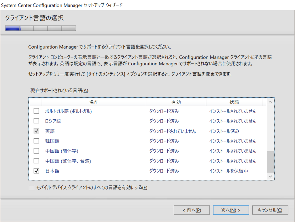Sort by the 状態 column header

[234, 102]
